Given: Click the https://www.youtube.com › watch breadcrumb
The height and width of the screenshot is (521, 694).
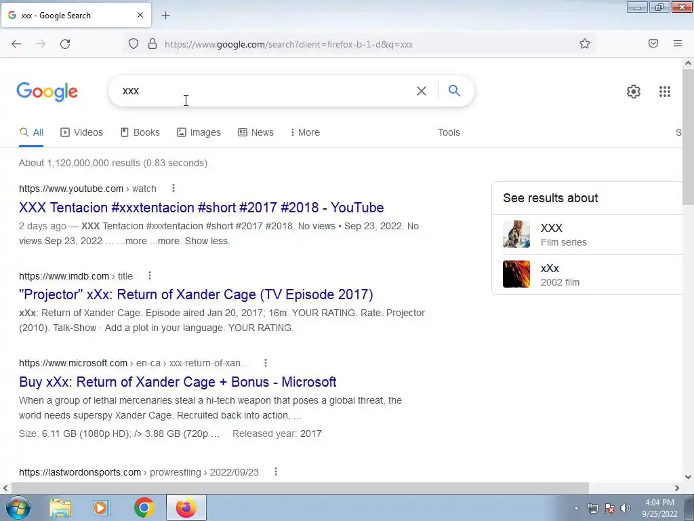Looking at the screenshot, I should coord(87,189).
